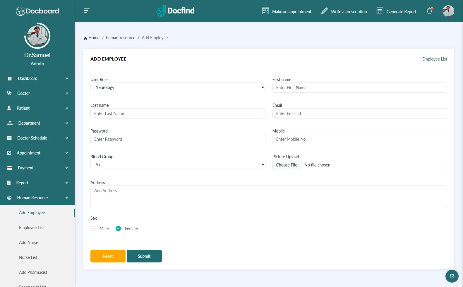This screenshot has height=287, width=463.
Task: Expand the Doctor Schedule sidebar menu
Action: point(37,138)
